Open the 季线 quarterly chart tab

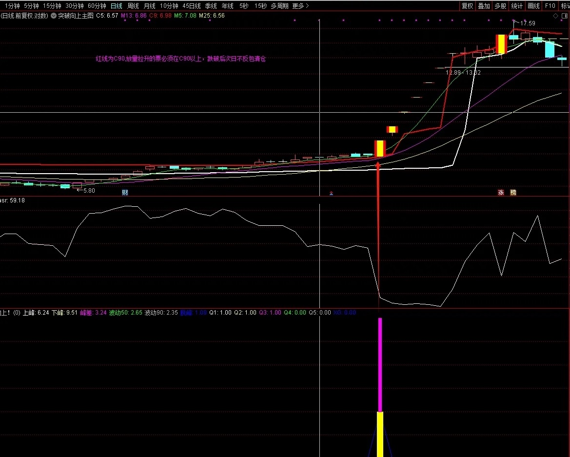[x=211, y=6]
